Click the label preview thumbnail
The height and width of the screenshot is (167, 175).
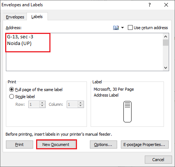coord(127,112)
